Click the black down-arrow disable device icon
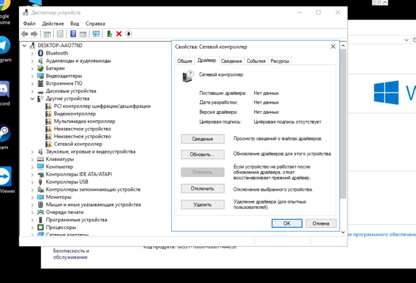 (129, 34)
